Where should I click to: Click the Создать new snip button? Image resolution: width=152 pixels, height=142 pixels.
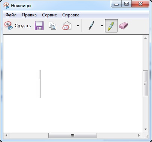click(18, 26)
